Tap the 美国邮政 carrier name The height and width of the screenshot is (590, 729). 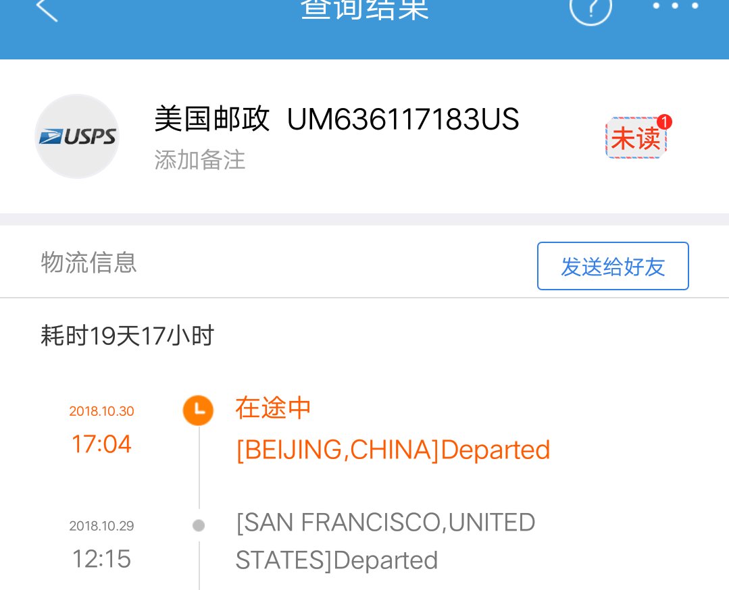click(x=212, y=120)
